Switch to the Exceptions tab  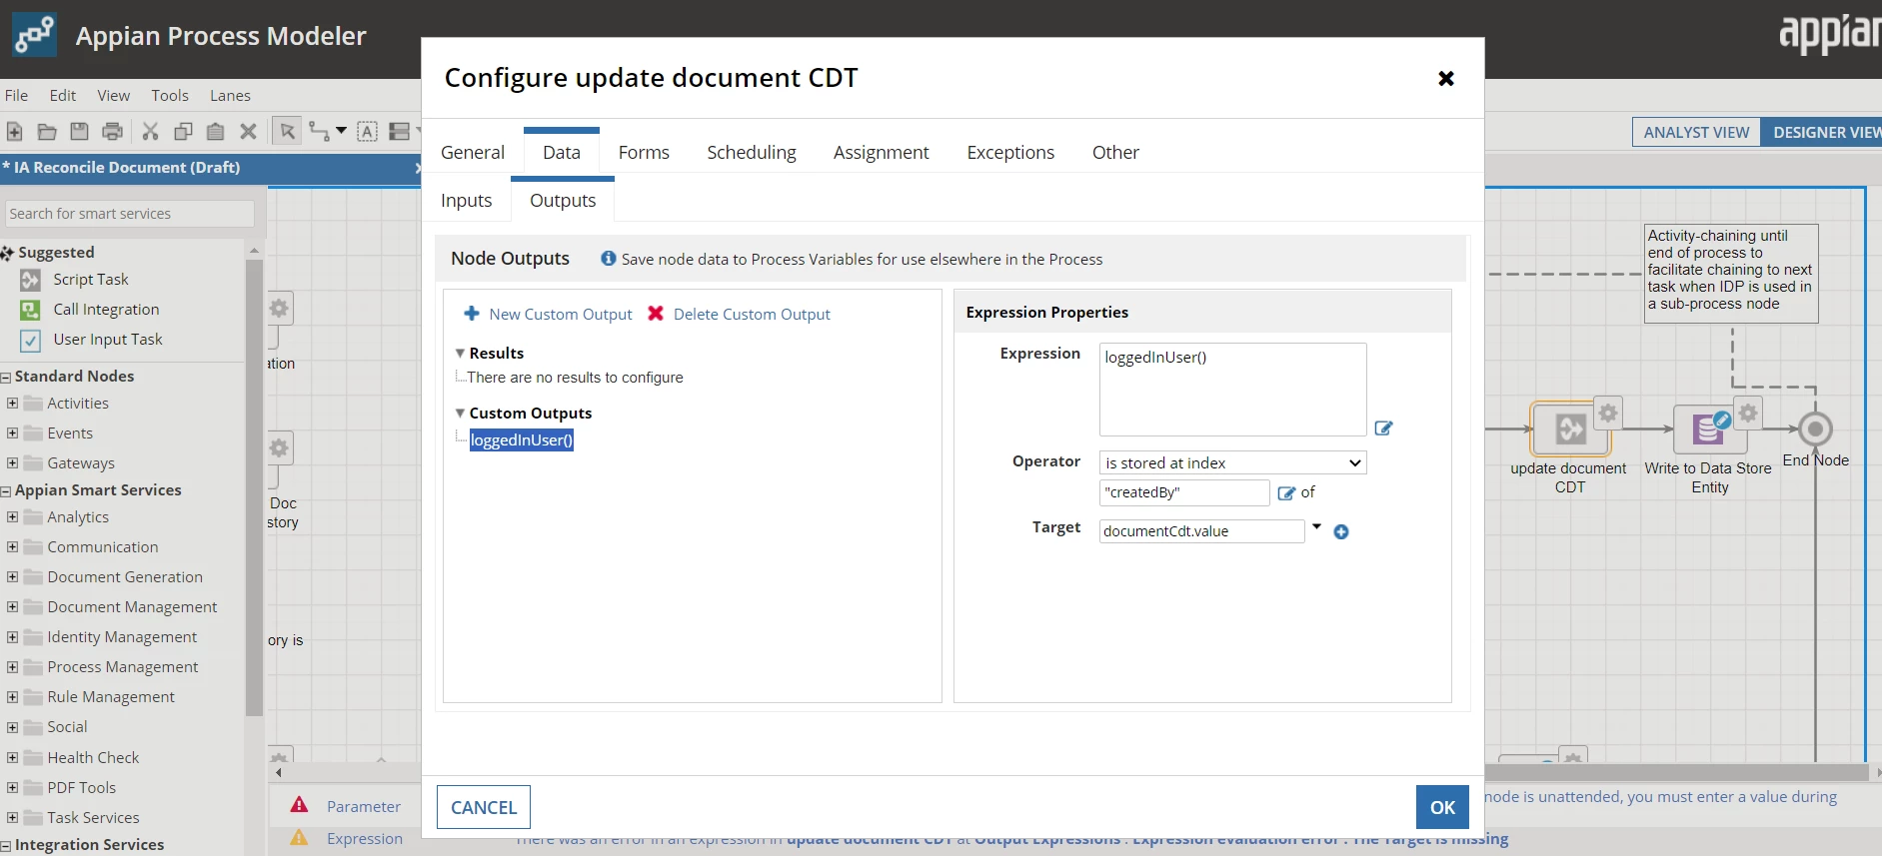[1010, 152]
